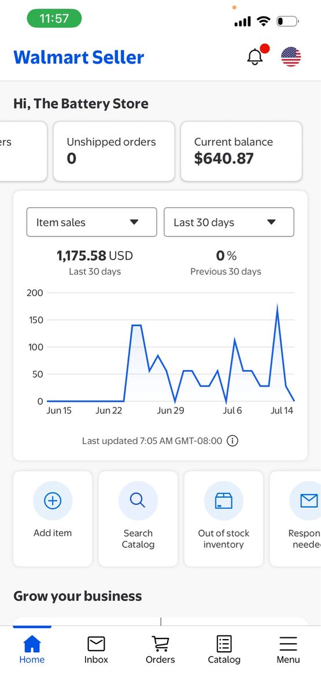Open the Item sales dropdown
The width and height of the screenshot is (321, 694).
[91, 222]
